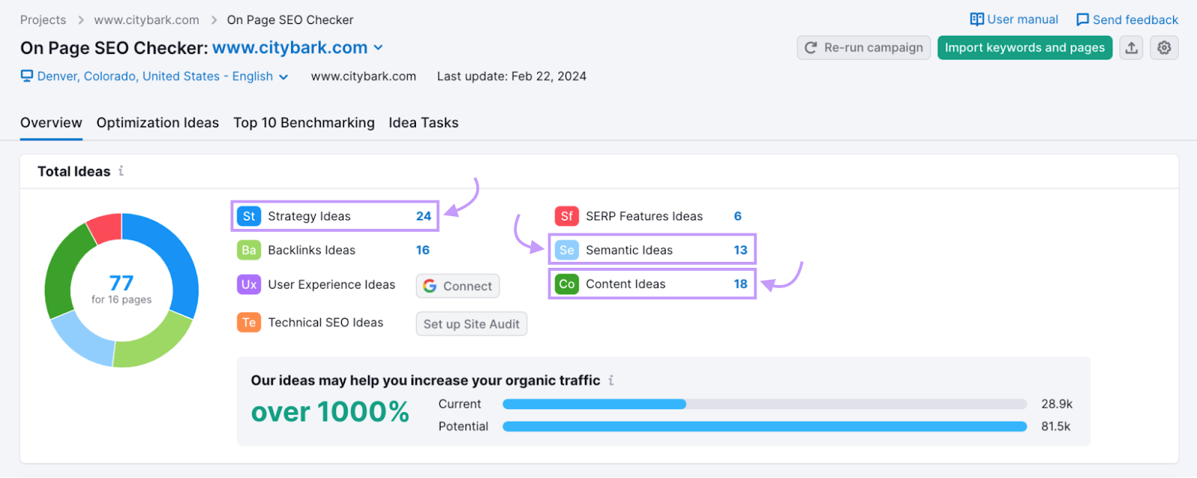Viewport: 1197px width, 478px height.
Task: Switch to the Optimization Ideas tab
Action: [157, 123]
